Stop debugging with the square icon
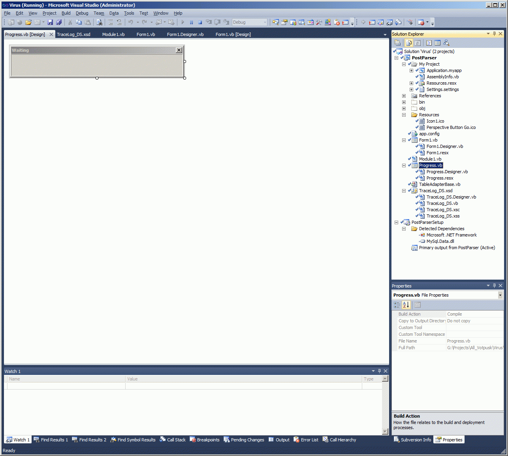This screenshot has height=456, width=508. click(200, 22)
